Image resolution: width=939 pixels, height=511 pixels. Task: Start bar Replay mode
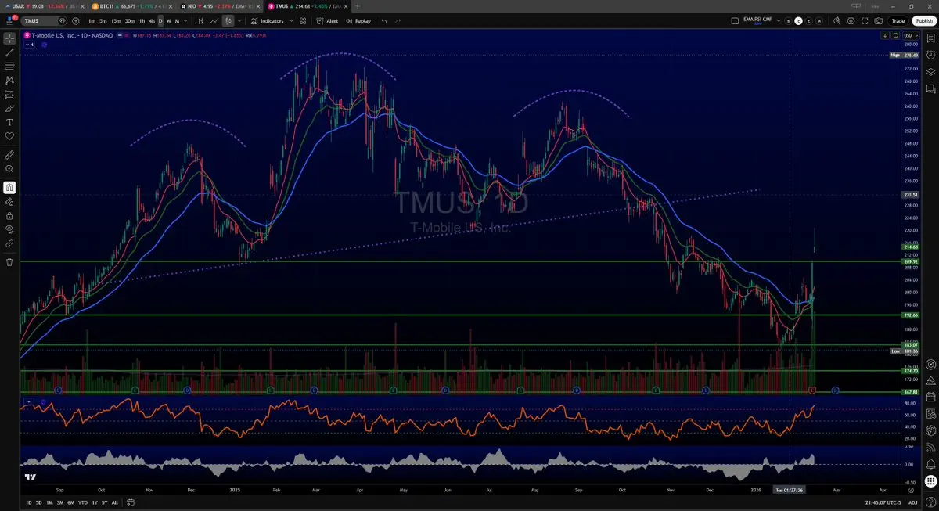[x=358, y=21]
